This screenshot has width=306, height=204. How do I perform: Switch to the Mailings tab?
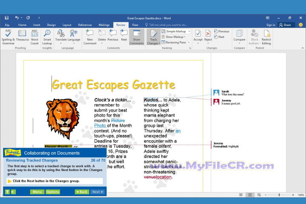click(x=104, y=25)
